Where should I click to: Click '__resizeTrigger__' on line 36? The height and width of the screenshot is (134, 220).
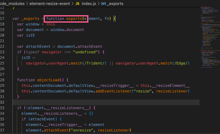63,125
